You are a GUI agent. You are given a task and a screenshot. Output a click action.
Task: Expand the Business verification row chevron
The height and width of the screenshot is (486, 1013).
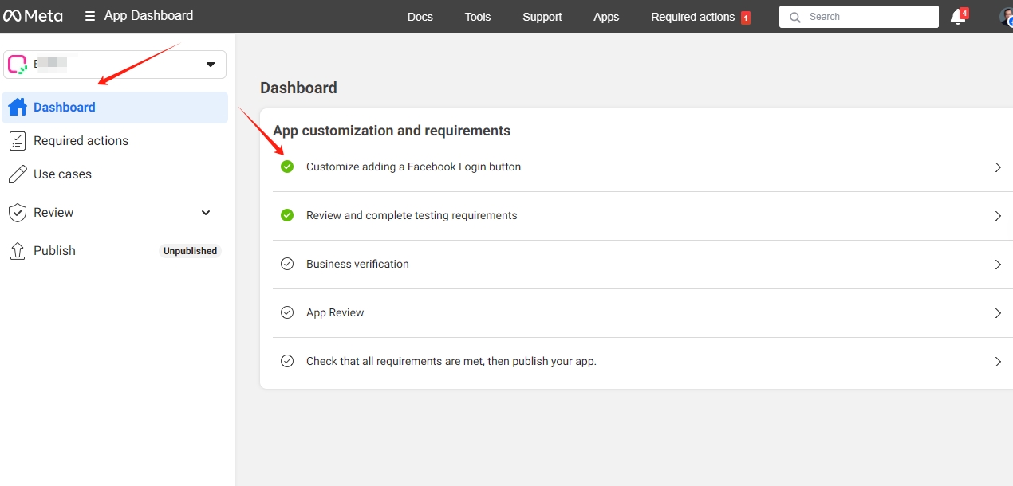pyautogui.click(x=997, y=264)
